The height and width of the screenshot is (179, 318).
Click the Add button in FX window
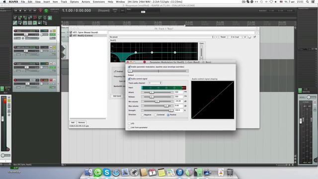click(x=73, y=123)
